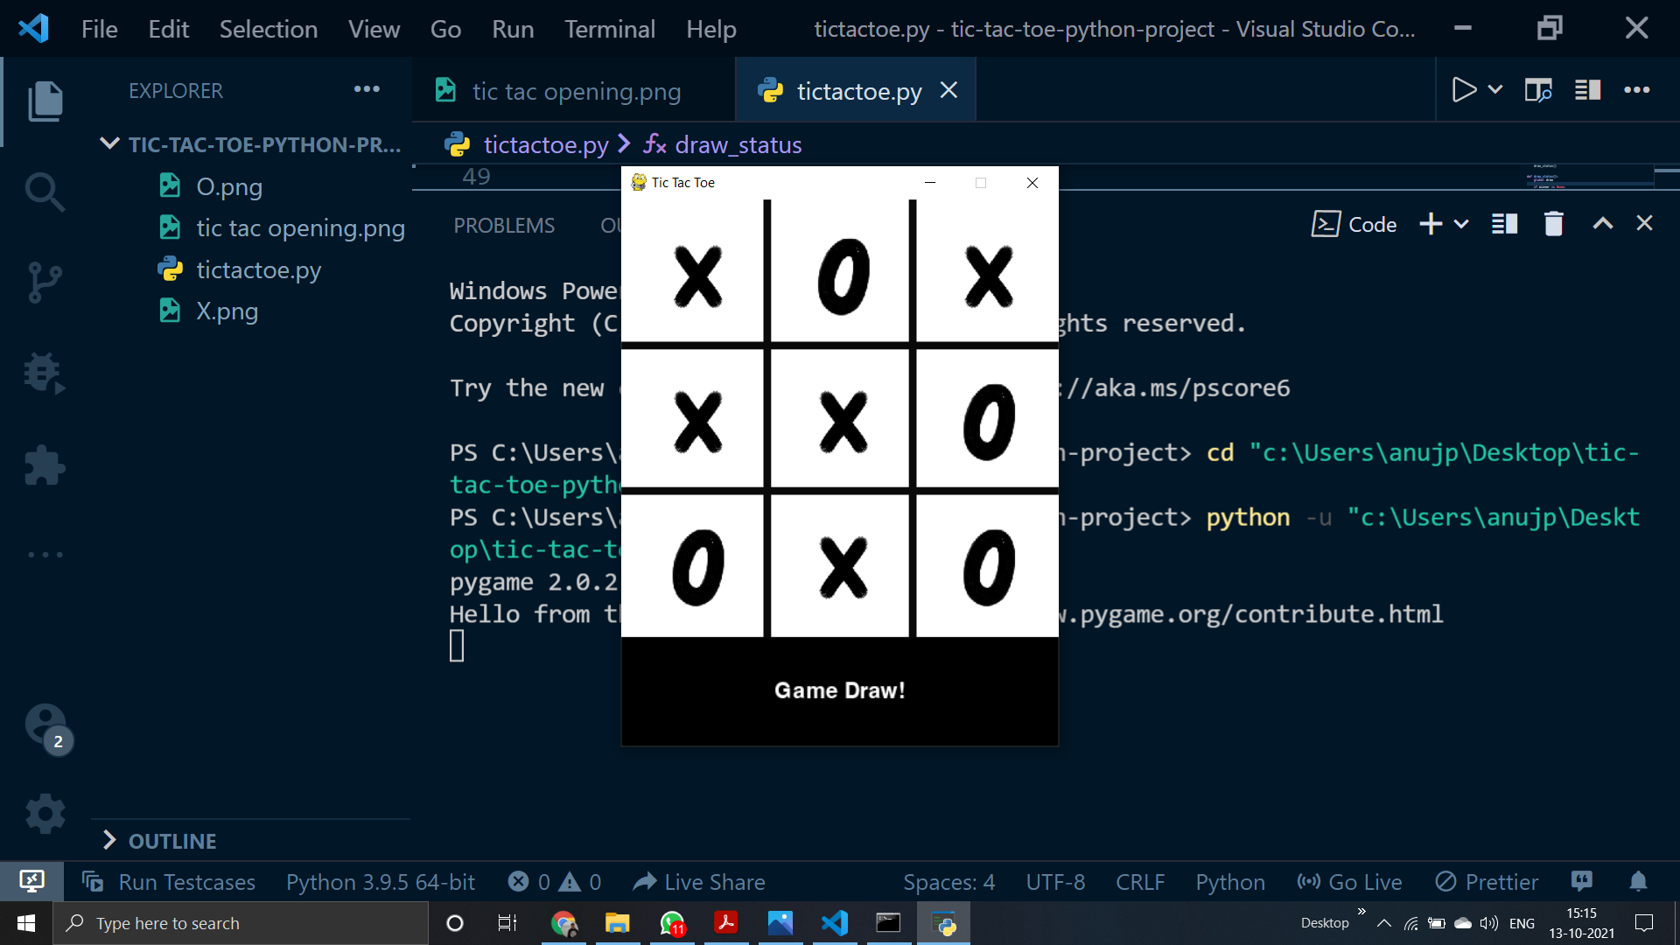Open the Terminal menu

609,29
